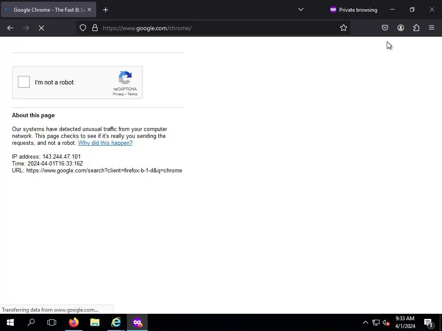View site security lock information
The width and height of the screenshot is (442, 331).
(95, 28)
